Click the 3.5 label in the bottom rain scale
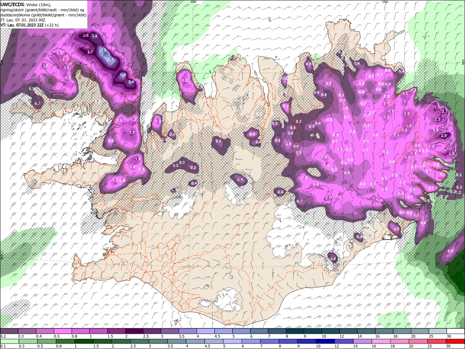Image resolution: width=465 pixels, height=349 pixels. click(x=170, y=346)
